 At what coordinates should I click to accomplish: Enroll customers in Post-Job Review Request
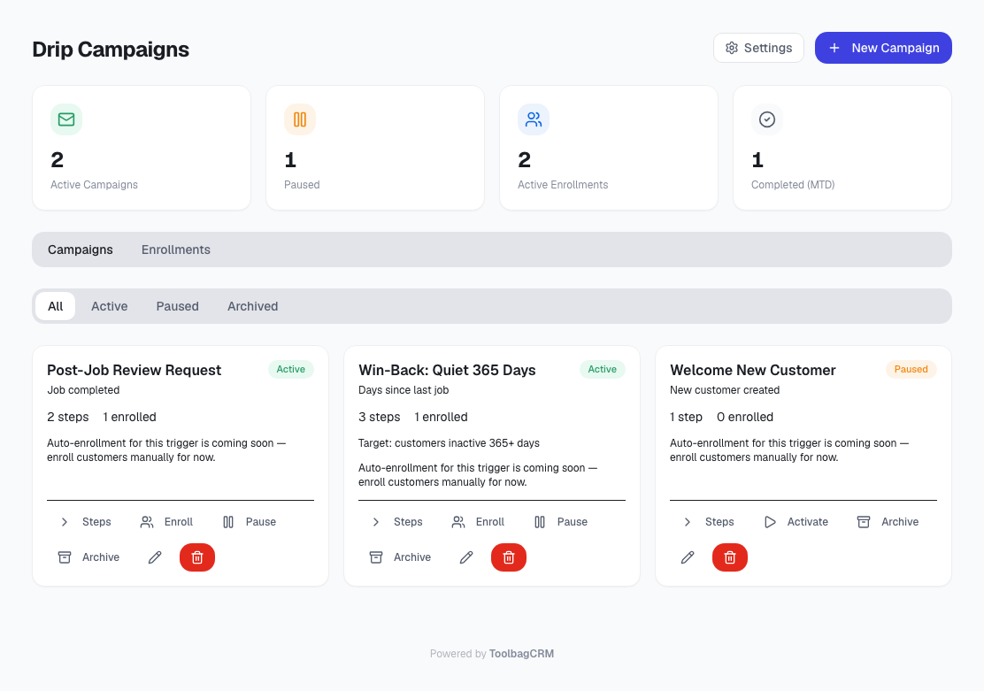pyautogui.click(x=166, y=522)
